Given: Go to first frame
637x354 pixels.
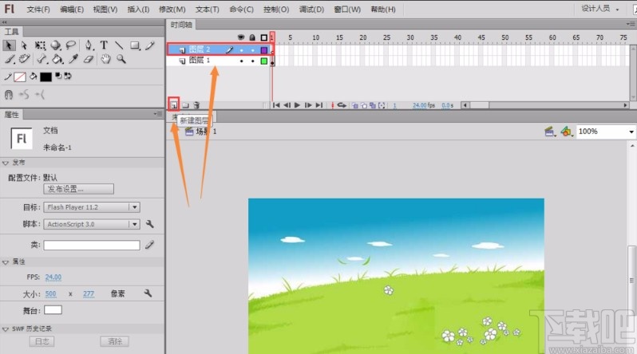Looking at the screenshot, I should click(276, 105).
